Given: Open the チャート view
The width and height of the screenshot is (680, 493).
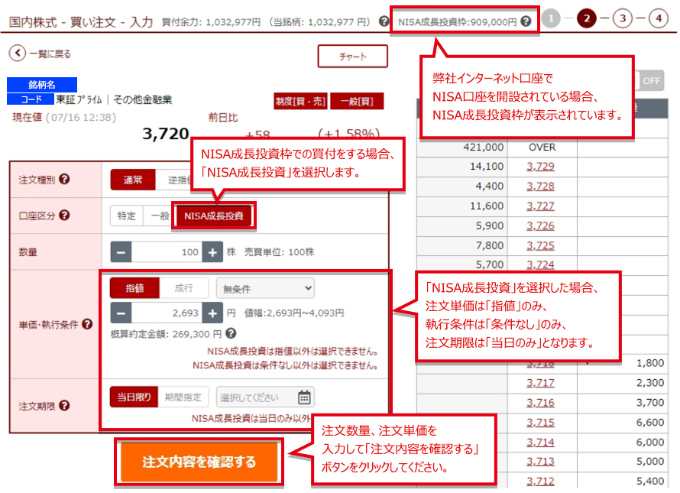Looking at the screenshot, I should (353, 56).
